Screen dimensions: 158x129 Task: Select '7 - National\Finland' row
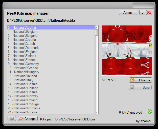[x=51, y=56]
